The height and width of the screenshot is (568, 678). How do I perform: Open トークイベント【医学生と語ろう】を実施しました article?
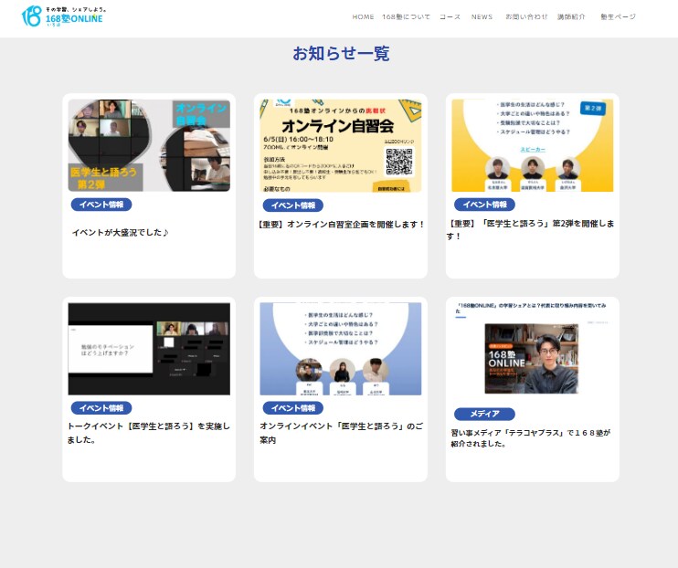click(149, 433)
